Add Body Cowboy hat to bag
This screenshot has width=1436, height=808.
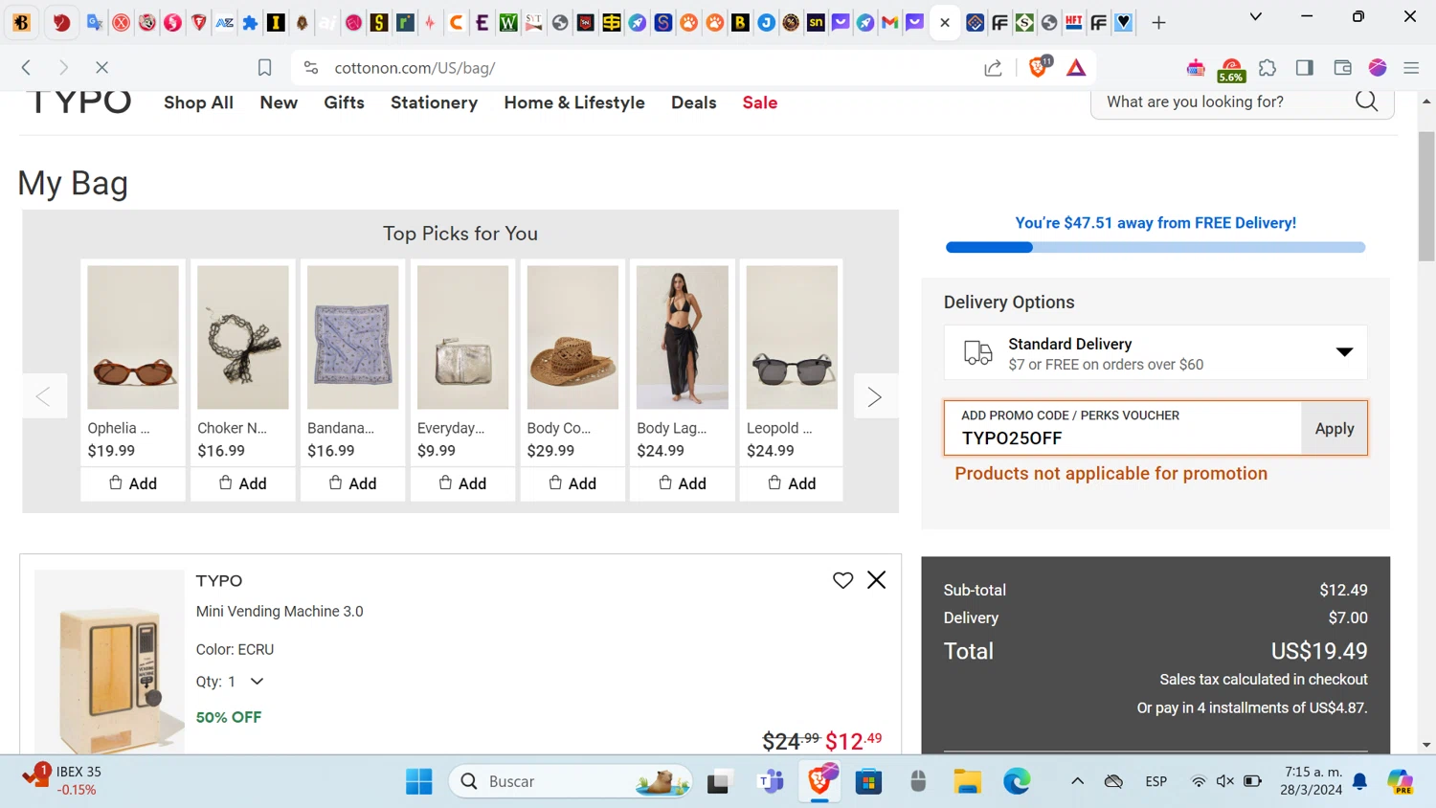(572, 483)
